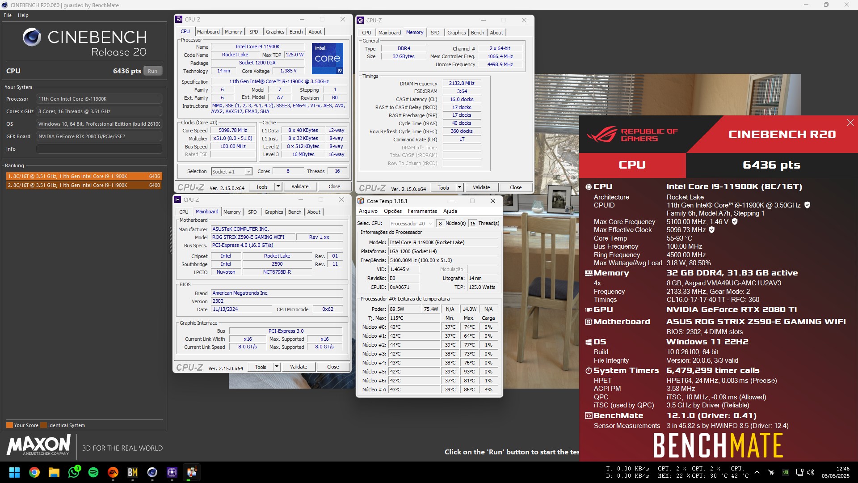Click the wireless tray icon beside the NVIDIA one
This screenshot has height=483, width=858.
pos(771,472)
